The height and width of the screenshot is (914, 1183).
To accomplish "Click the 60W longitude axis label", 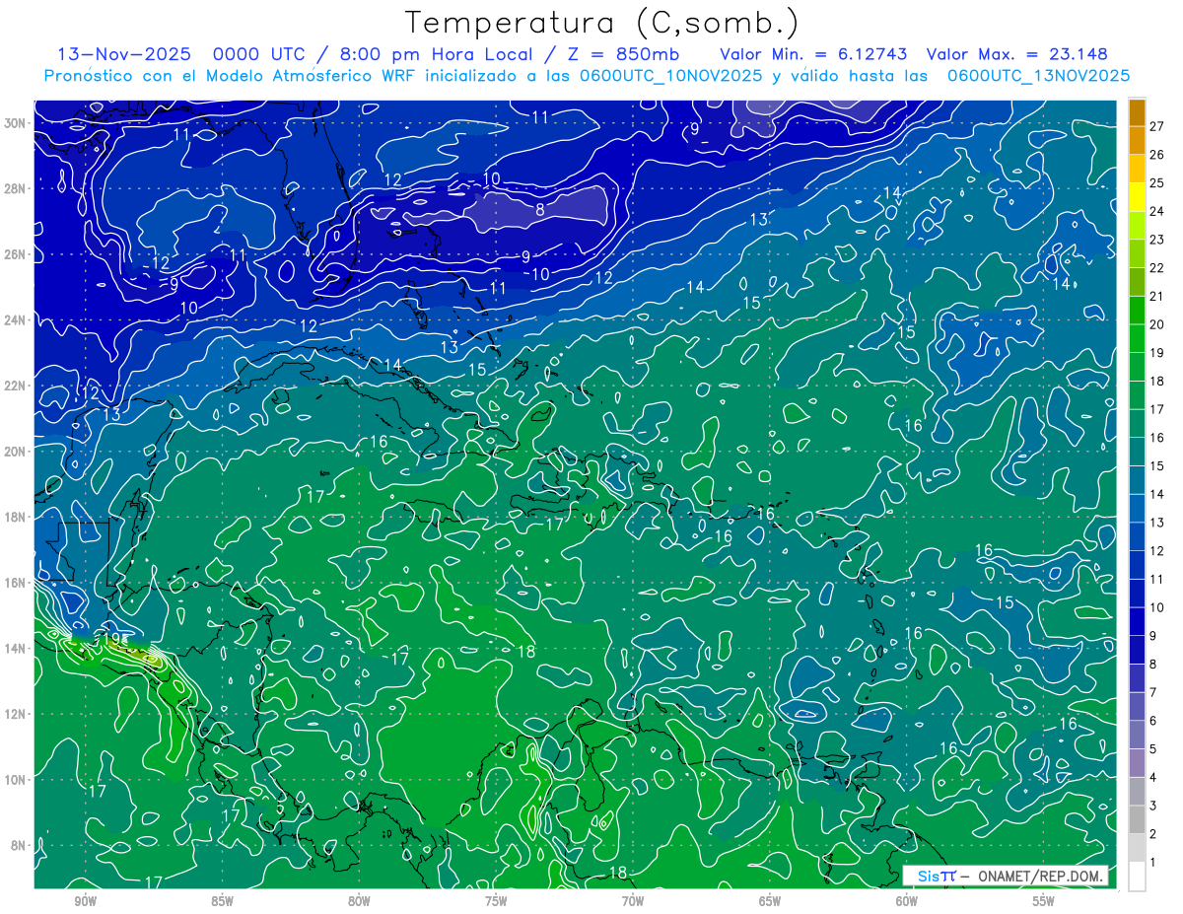I will point(907,901).
